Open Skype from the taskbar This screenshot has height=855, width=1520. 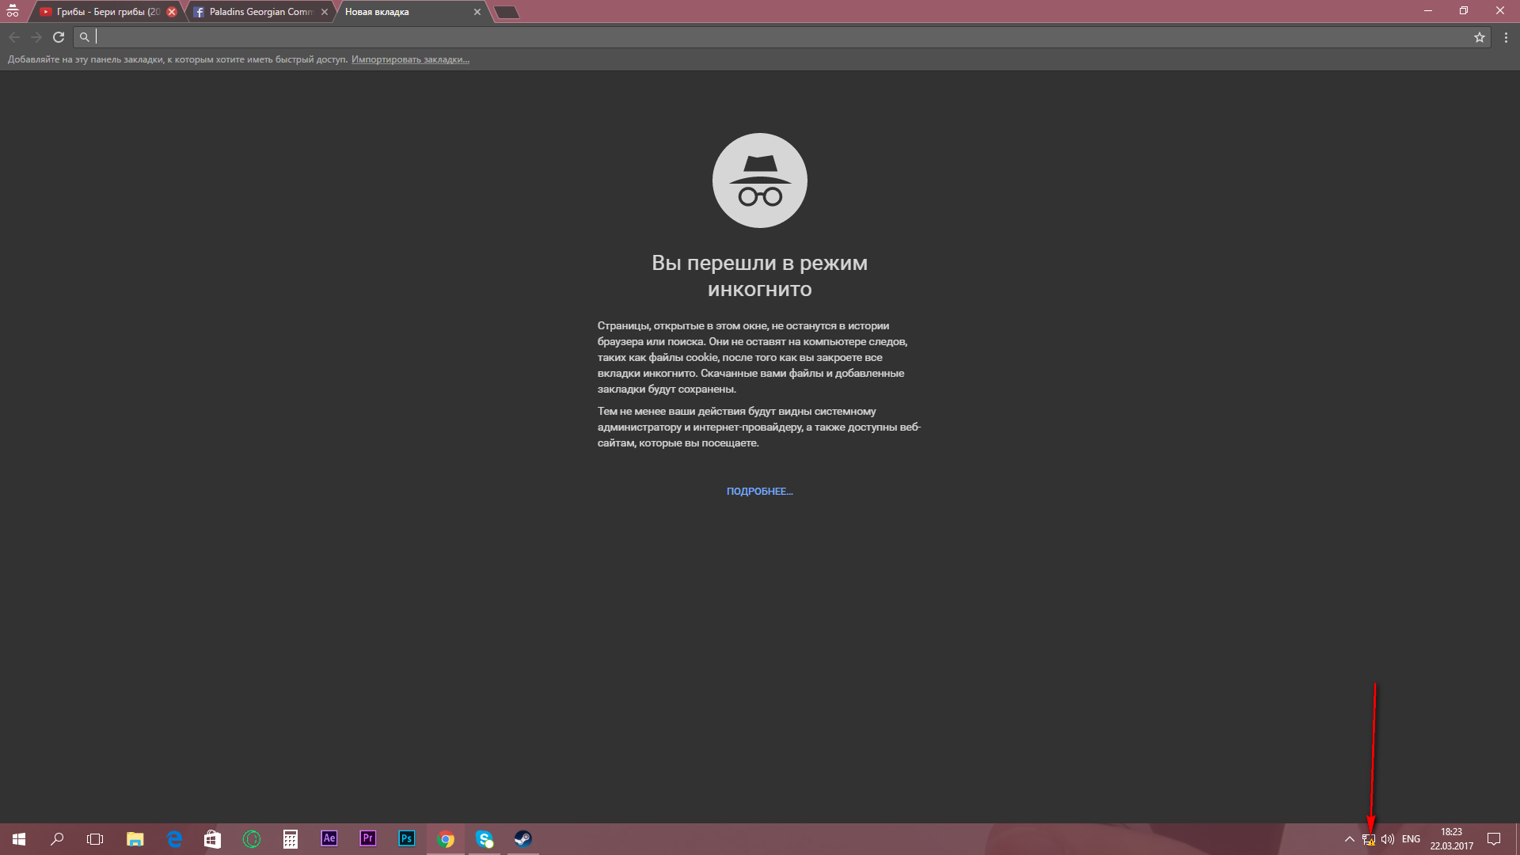484,838
